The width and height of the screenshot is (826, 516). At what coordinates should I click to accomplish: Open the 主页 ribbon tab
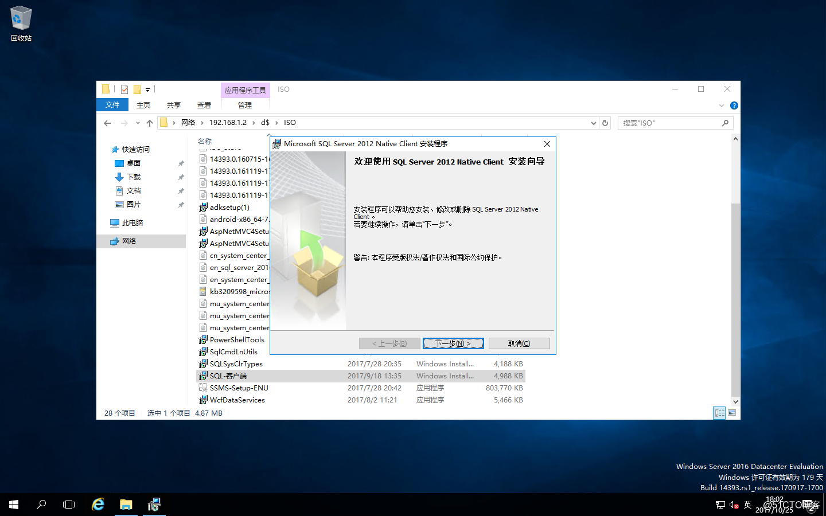click(x=143, y=105)
